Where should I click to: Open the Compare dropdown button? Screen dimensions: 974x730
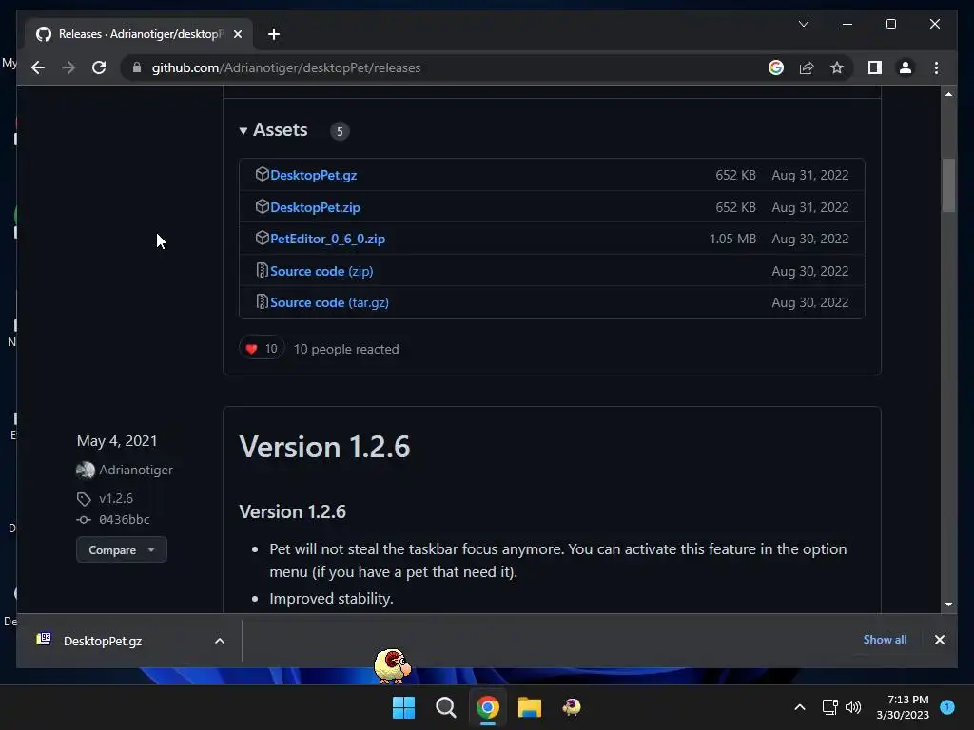pyautogui.click(x=121, y=550)
